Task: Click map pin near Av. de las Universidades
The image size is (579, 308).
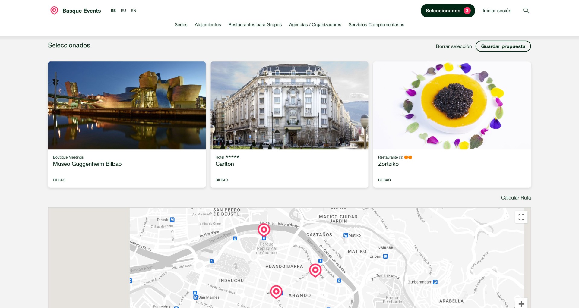Action: (264, 230)
